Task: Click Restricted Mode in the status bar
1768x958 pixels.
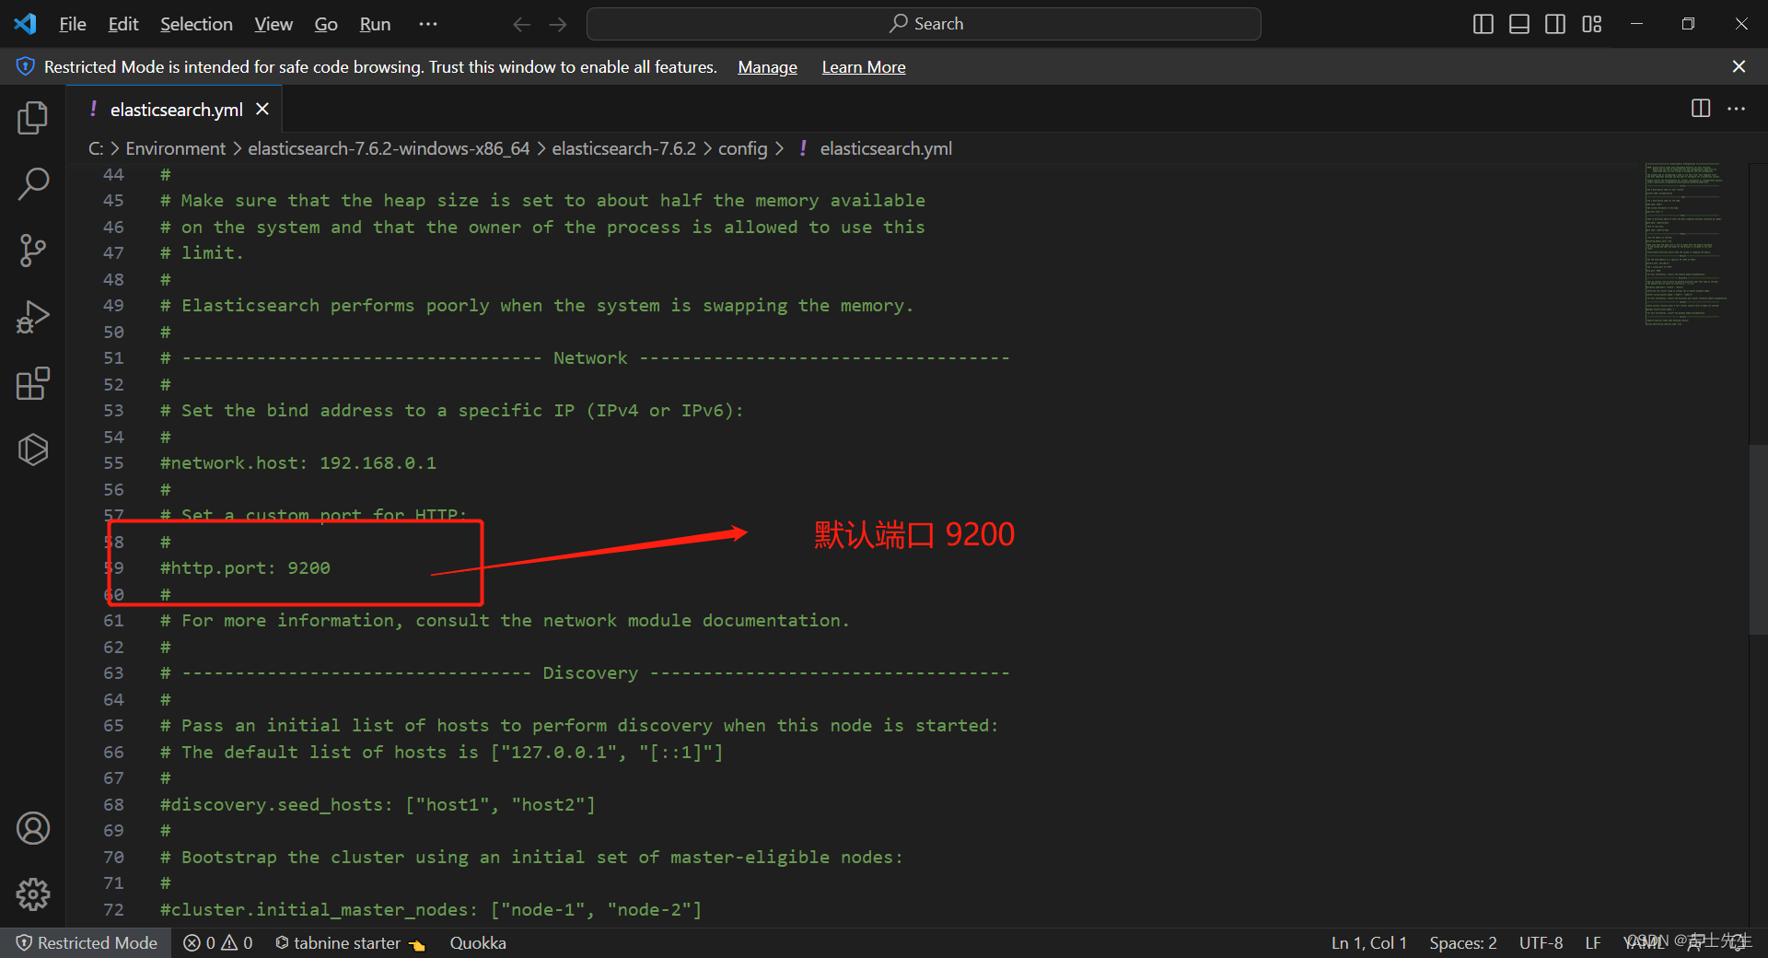Action: (x=87, y=942)
